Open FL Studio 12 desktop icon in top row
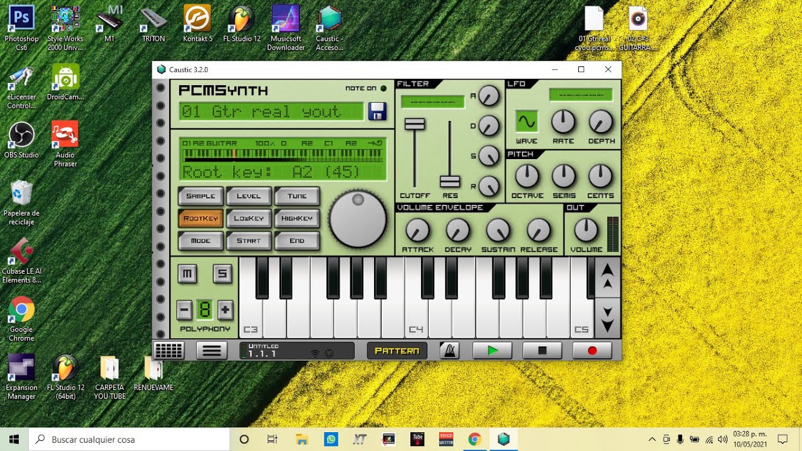This screenshot has width=802, height=451. pyautogui.click(x=241, y=24)
